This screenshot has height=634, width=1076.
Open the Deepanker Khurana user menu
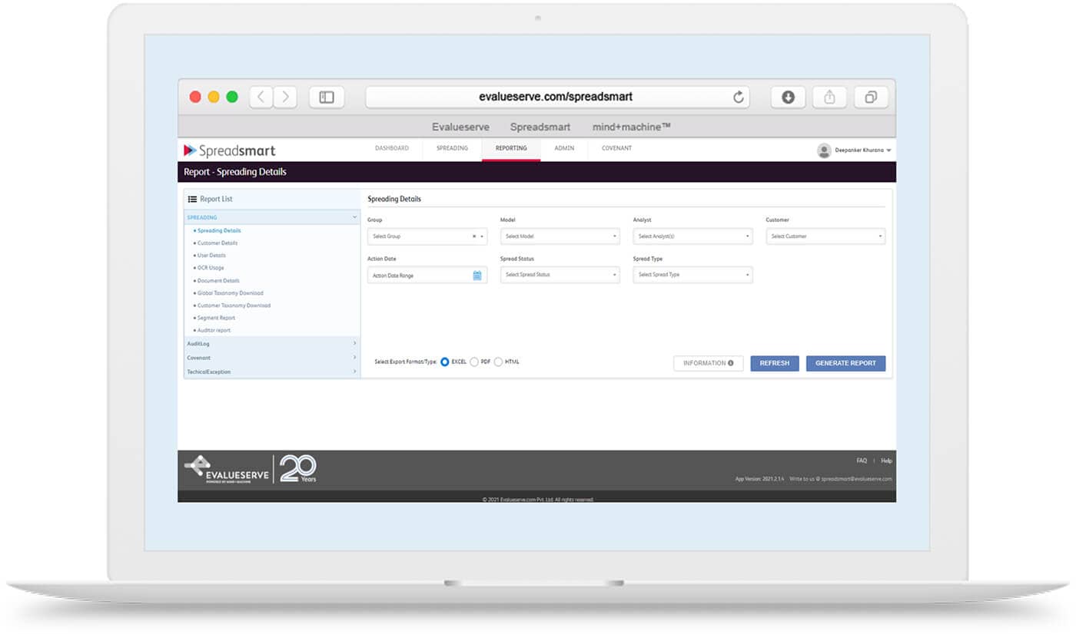coord(863,150)
